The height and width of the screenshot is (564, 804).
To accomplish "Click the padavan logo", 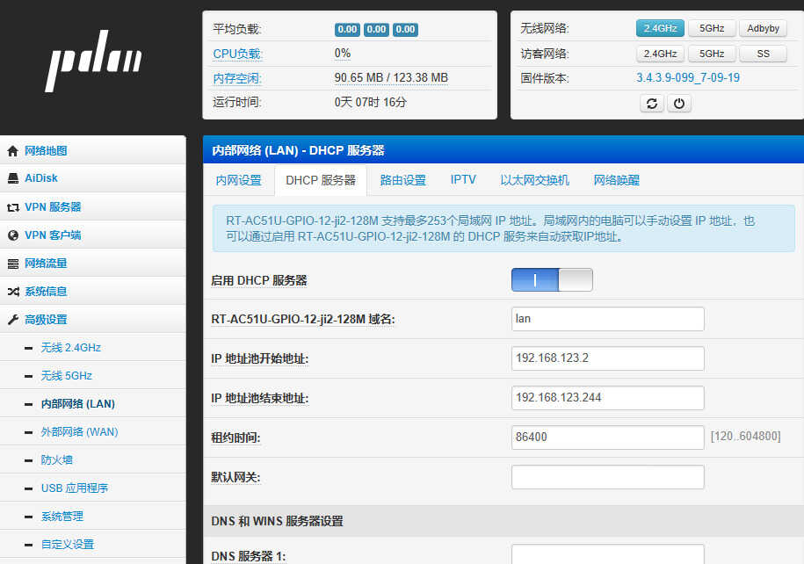I will coord(93,61).
